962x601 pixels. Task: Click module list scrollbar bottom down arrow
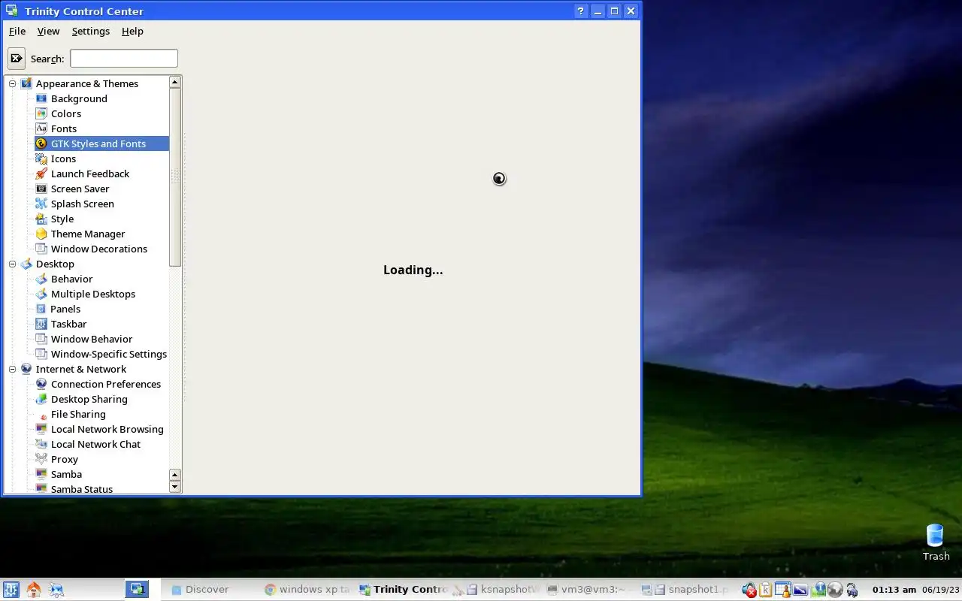pyautogui.click(x=175, y=487)
